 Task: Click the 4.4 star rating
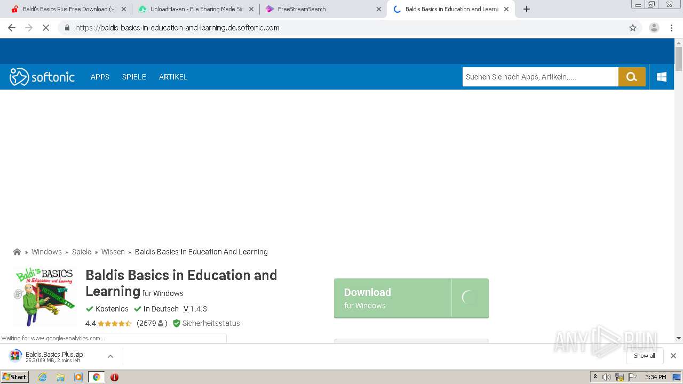pyautogui.click(x=108, y=323)
